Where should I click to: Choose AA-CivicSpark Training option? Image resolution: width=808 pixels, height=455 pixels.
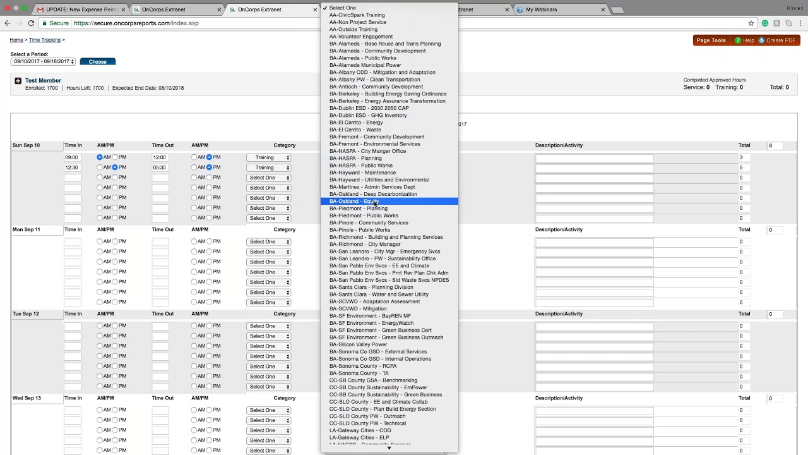coord(389,15)
